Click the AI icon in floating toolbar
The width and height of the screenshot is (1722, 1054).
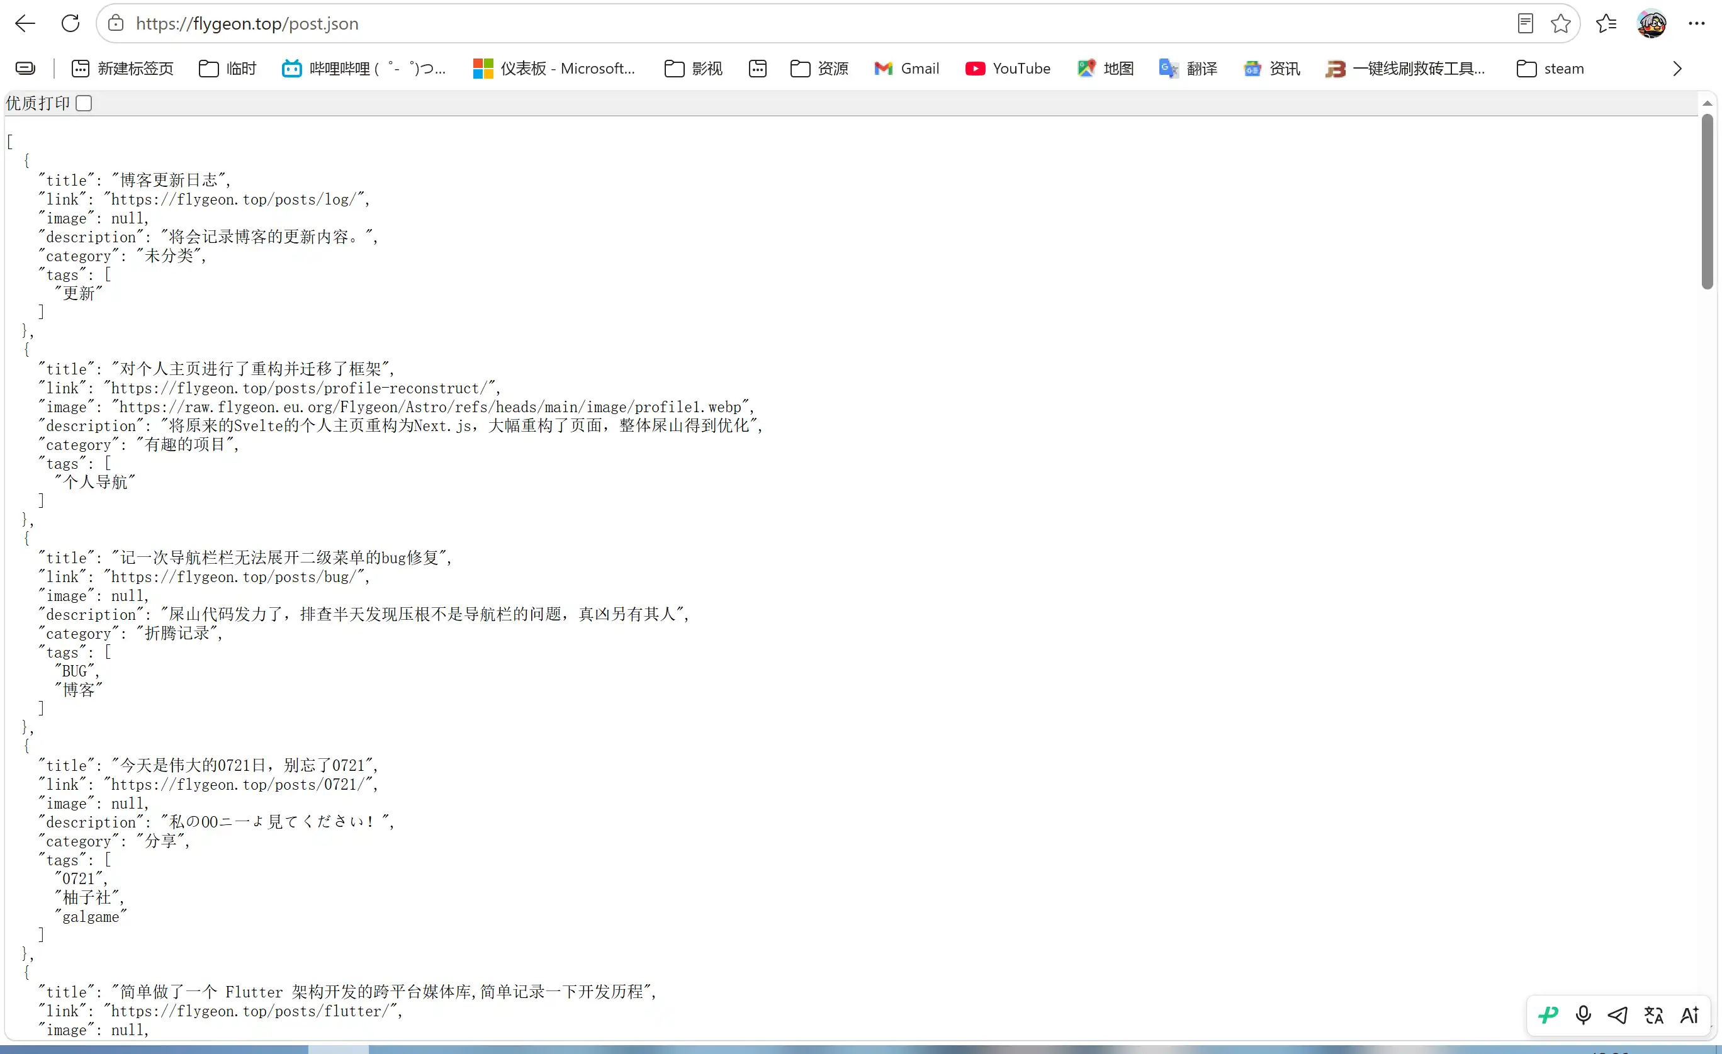(x=1689, y=1015)
